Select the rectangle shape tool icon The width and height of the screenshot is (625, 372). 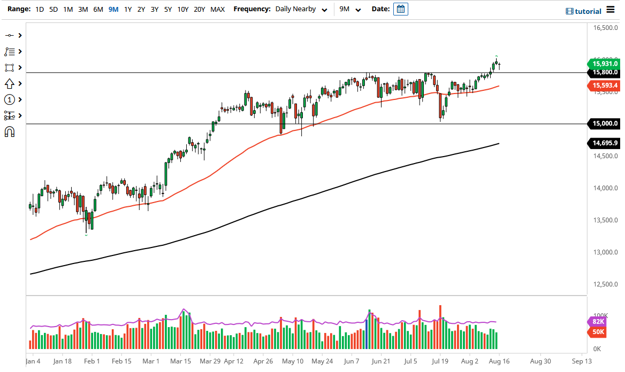pyautogui.click(x=9, y=68)
